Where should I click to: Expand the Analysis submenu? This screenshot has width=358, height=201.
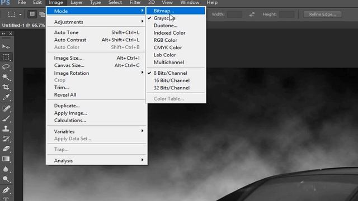(96, 160)
